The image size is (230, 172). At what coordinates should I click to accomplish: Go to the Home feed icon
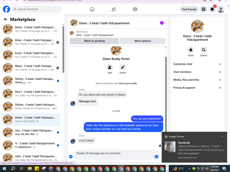tap(92, 9)
